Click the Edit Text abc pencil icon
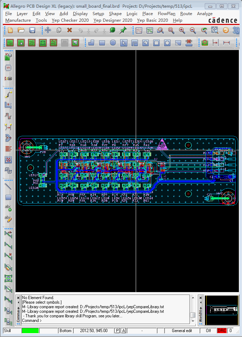 8,219
